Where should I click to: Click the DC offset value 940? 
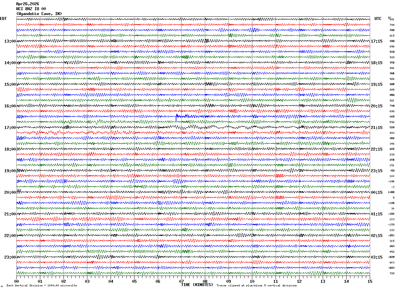click(392, 68)
